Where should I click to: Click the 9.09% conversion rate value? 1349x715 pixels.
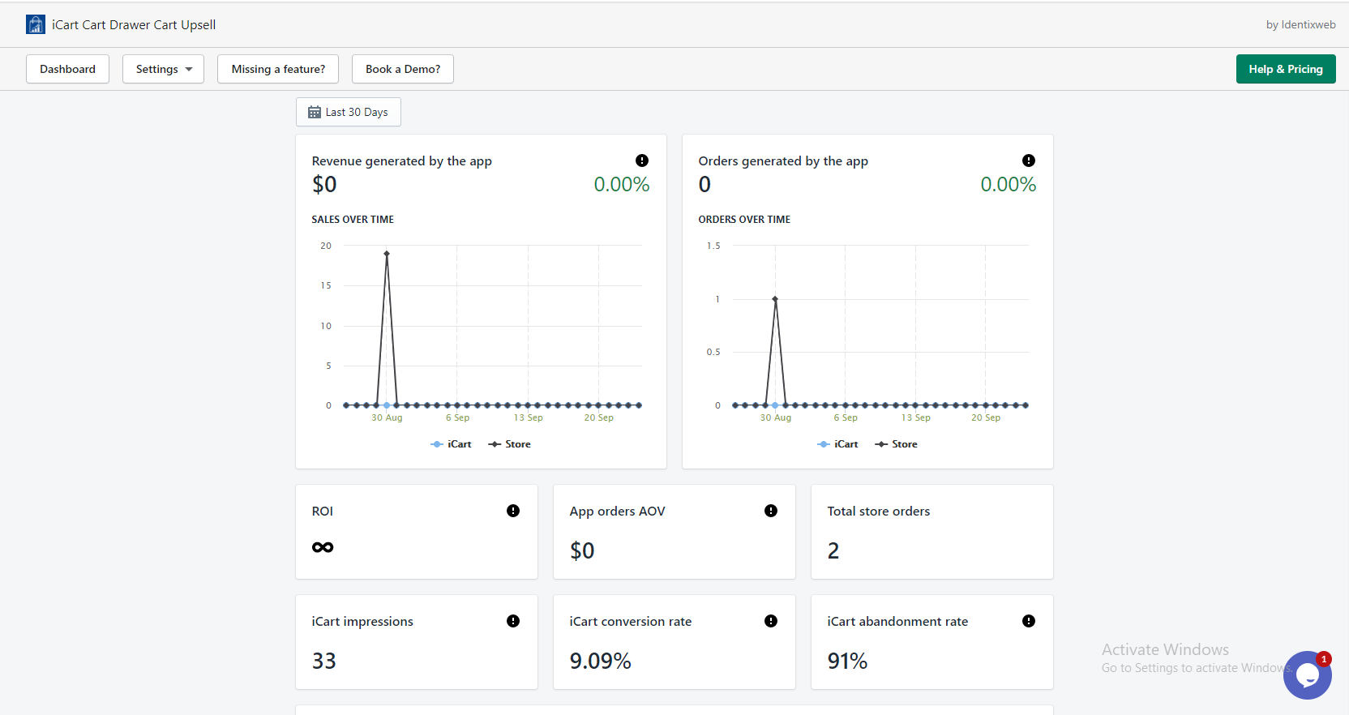point(601,661)
